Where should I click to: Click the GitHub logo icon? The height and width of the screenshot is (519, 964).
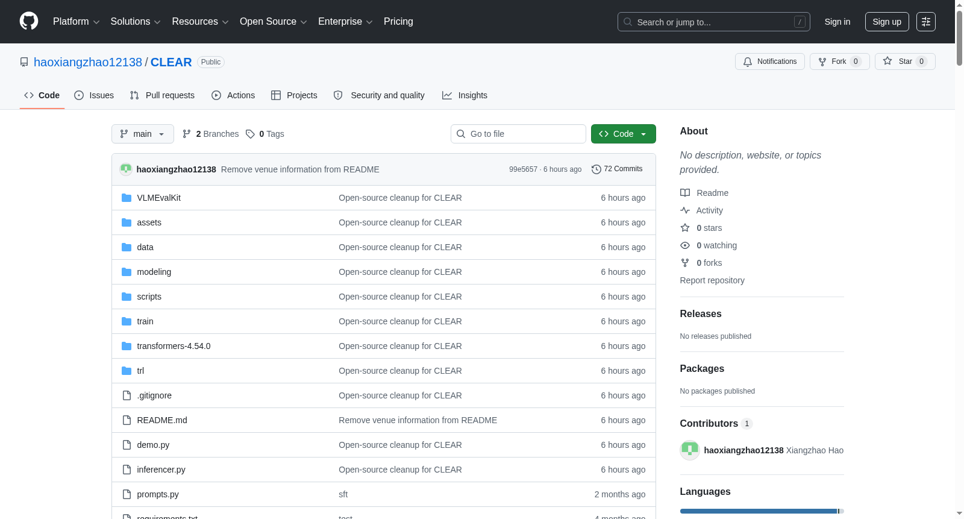29,21
